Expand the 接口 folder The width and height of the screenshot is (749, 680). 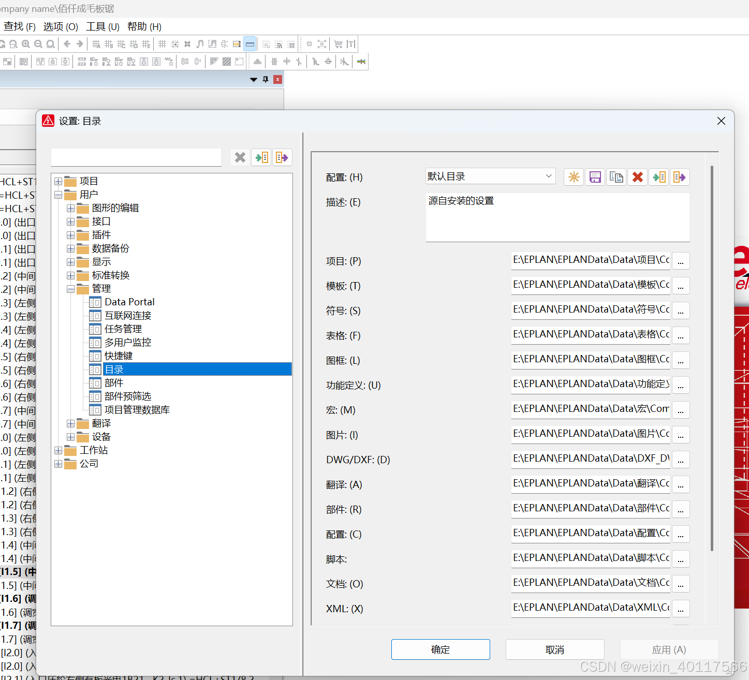[71, 221]
